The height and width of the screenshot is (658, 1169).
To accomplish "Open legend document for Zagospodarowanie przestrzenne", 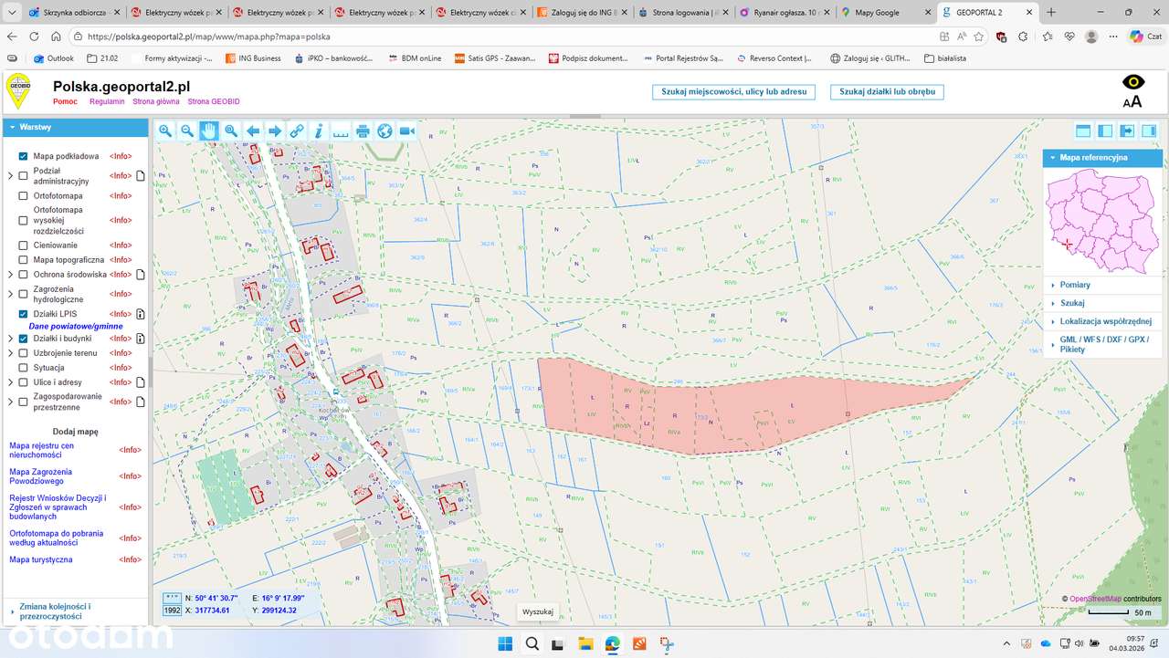I will (x=141, y=402).
